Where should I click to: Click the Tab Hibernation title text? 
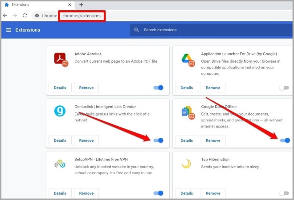pos(215,160)
